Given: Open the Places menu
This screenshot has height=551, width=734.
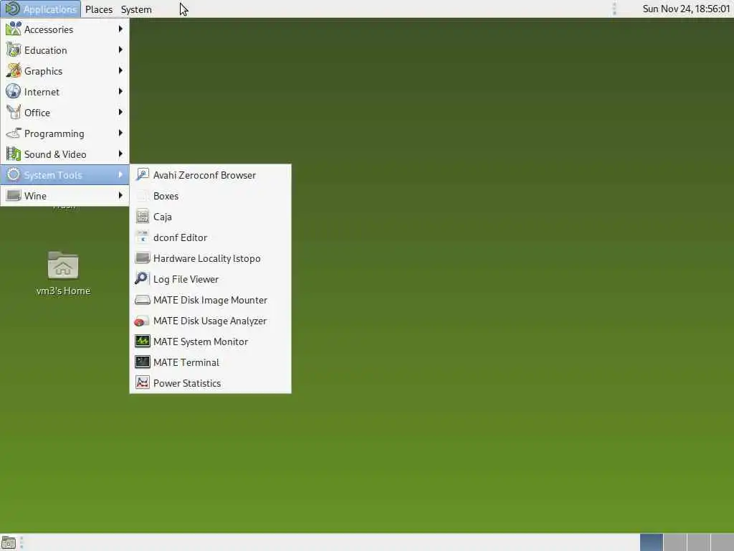Looking at the screenshot, I should tap(99, 9).
